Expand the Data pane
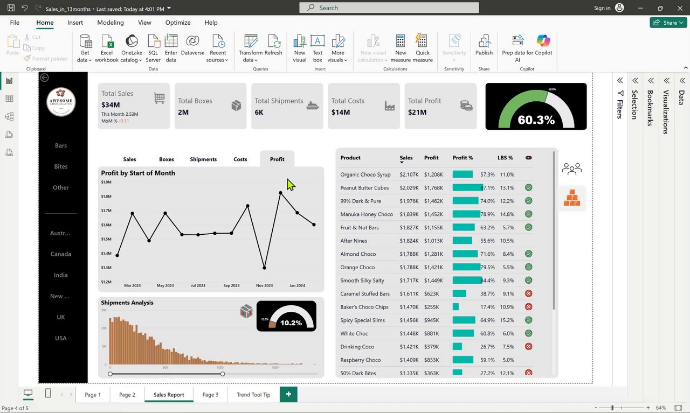Viewport: 690px width, 413px height. [x=682, y=80]
